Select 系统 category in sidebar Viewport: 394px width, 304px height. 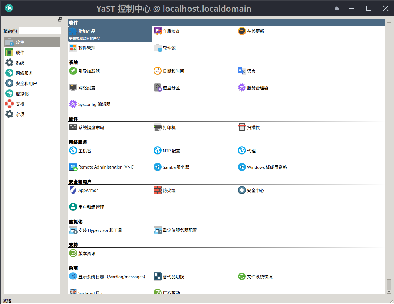click(32, 62)
